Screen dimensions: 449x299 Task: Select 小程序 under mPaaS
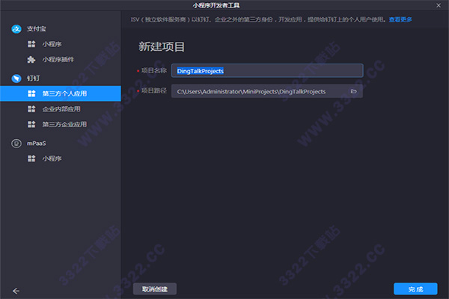click(x=61, y=158)
